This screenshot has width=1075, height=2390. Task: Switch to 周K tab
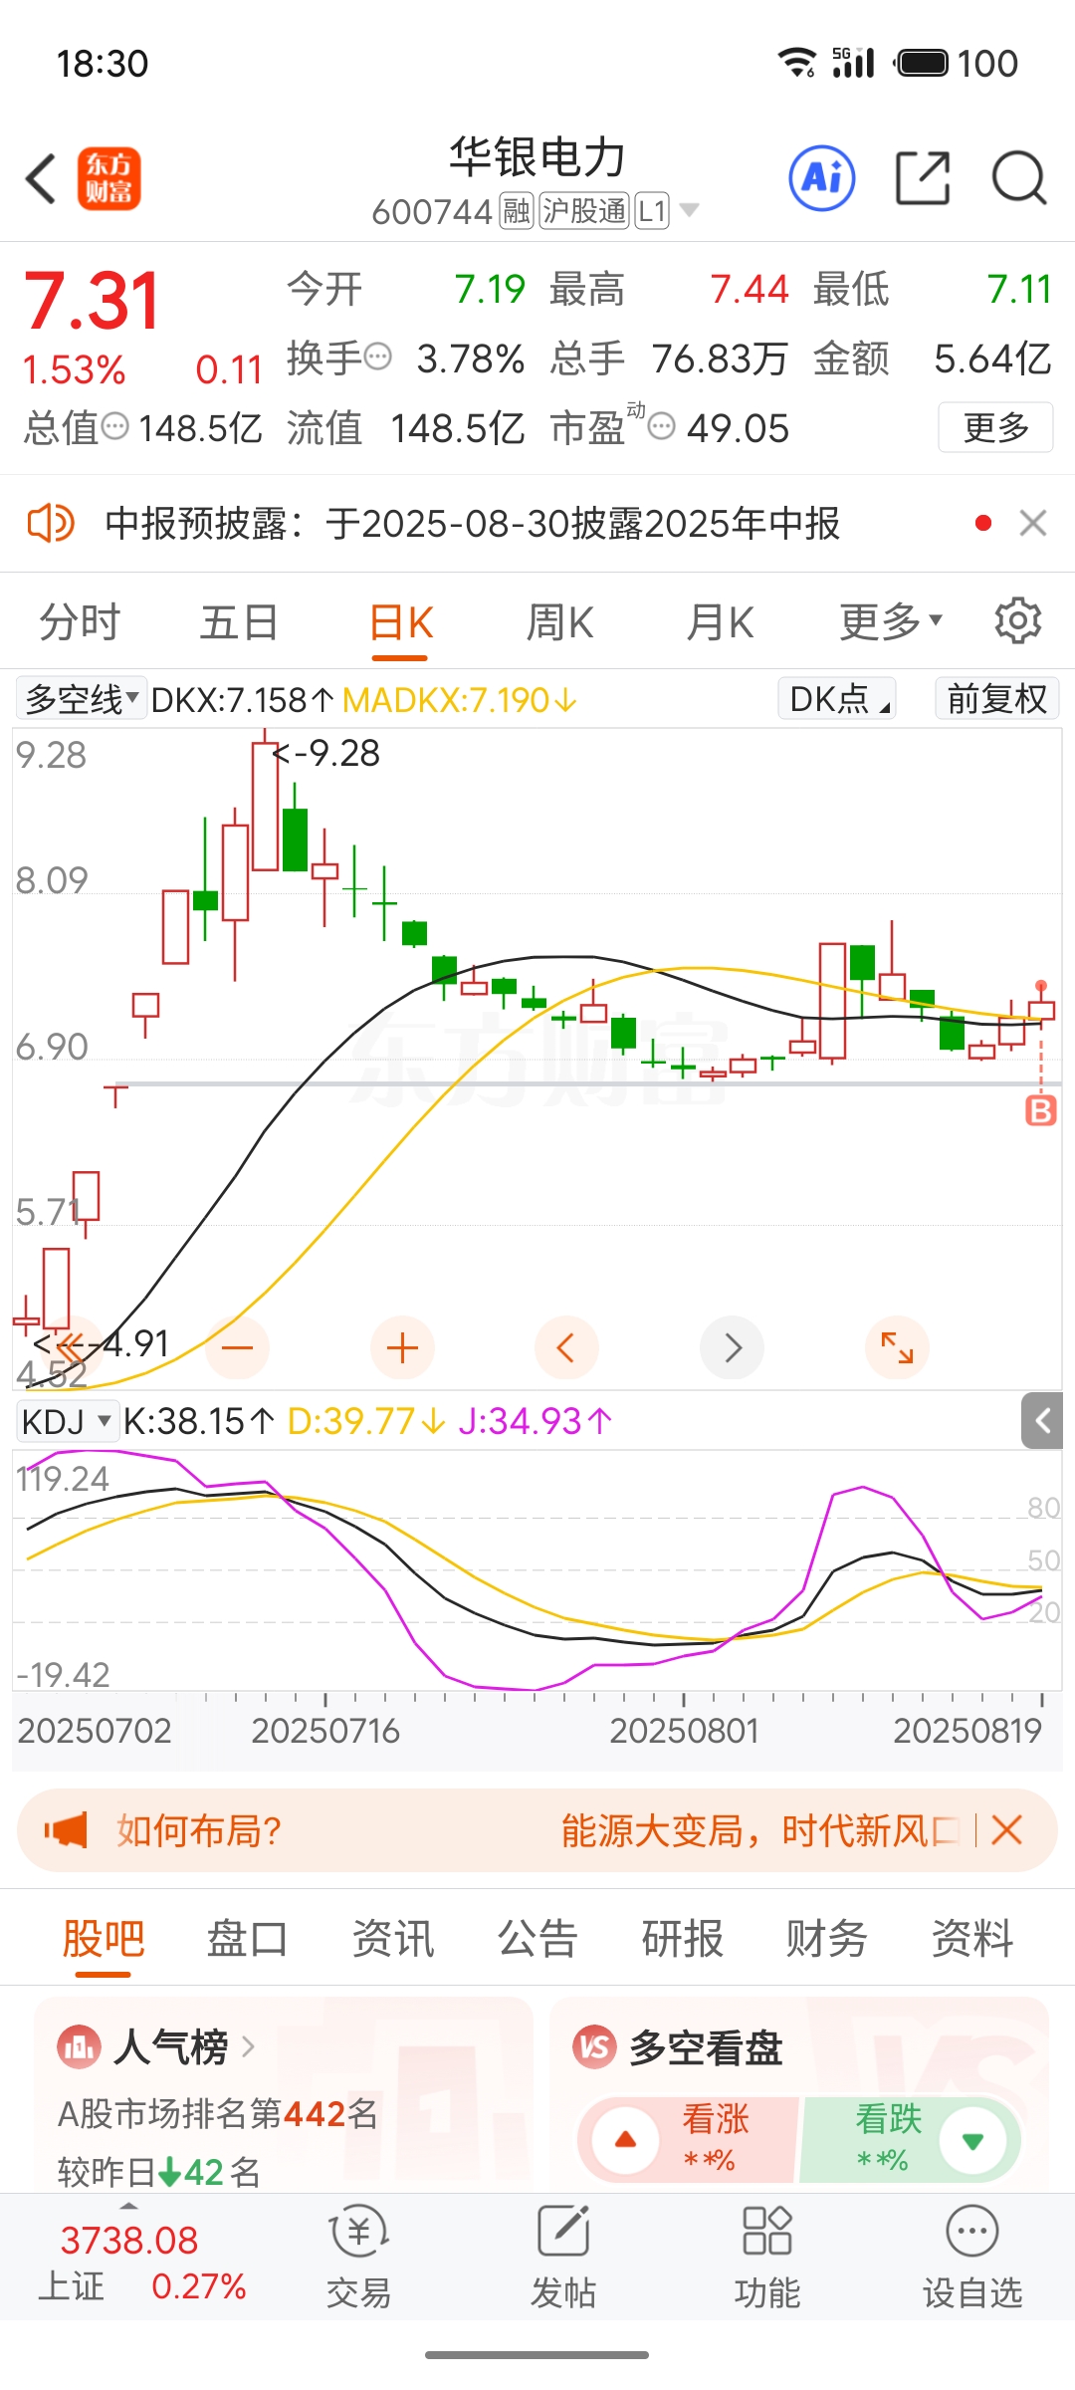[559, 622]
